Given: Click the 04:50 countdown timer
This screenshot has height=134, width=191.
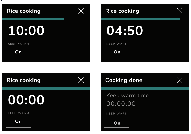Looking at the screenshot, I should point(125,31).
